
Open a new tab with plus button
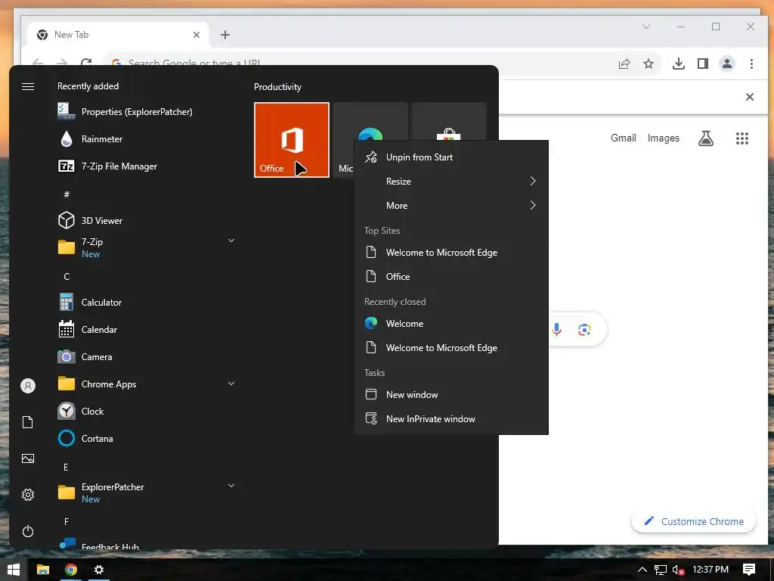(x=225, y=35)
